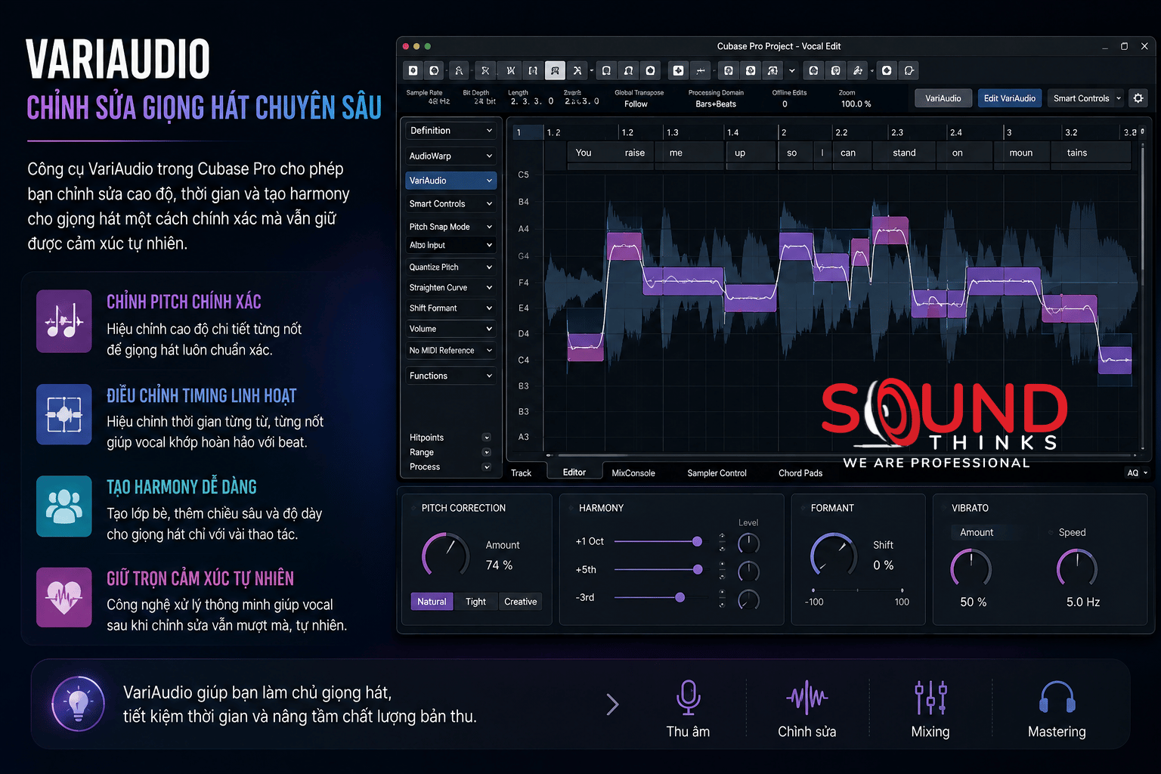Click the Thu âm microphone icon
1161x774 pixels.
coord(688,698)
